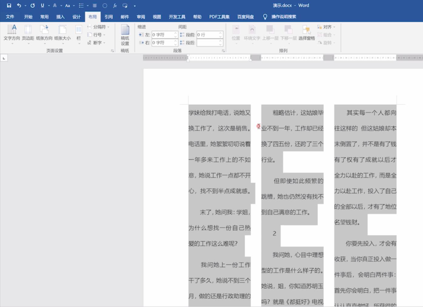Screen dimensions: 423x307
Task: Increase the left indent with up spinner
Action: coord(175,33)
